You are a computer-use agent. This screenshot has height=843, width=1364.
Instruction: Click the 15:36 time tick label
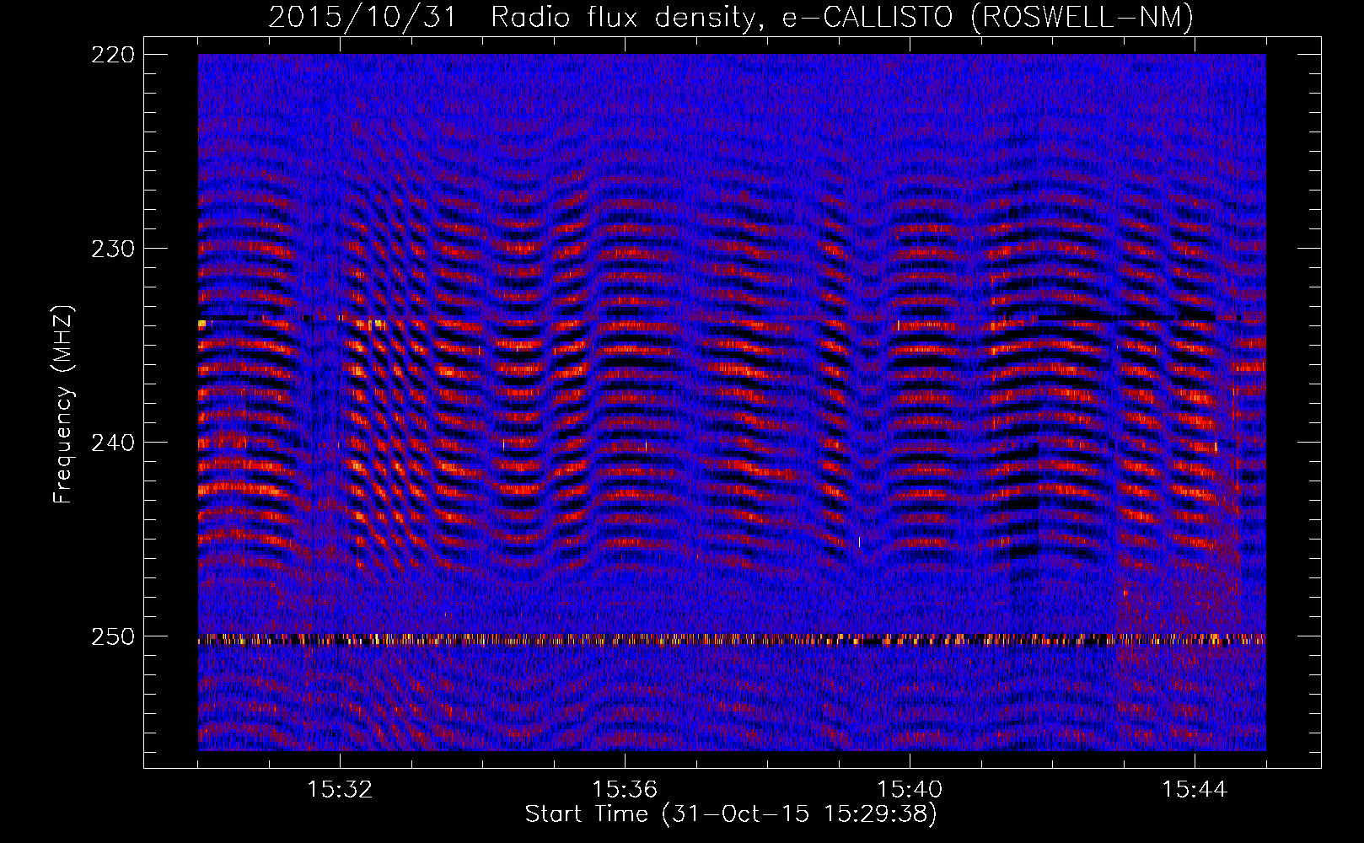pyautogui.click(x=625, y=790)
